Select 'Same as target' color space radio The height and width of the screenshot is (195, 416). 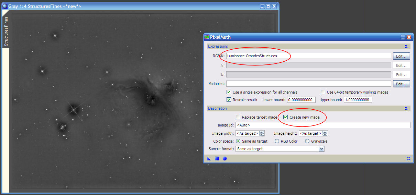point(238,141)
